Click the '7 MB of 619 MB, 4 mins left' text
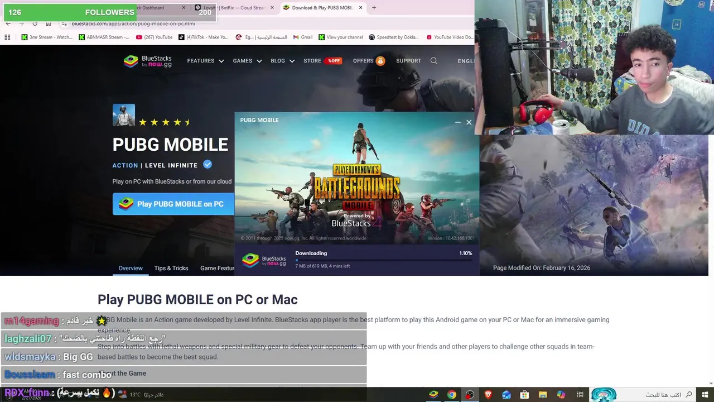Viewport: 714px width, 402px height. click(322, 266)
